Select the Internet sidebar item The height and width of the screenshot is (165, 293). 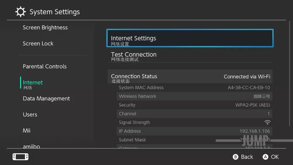click(33, 83)
